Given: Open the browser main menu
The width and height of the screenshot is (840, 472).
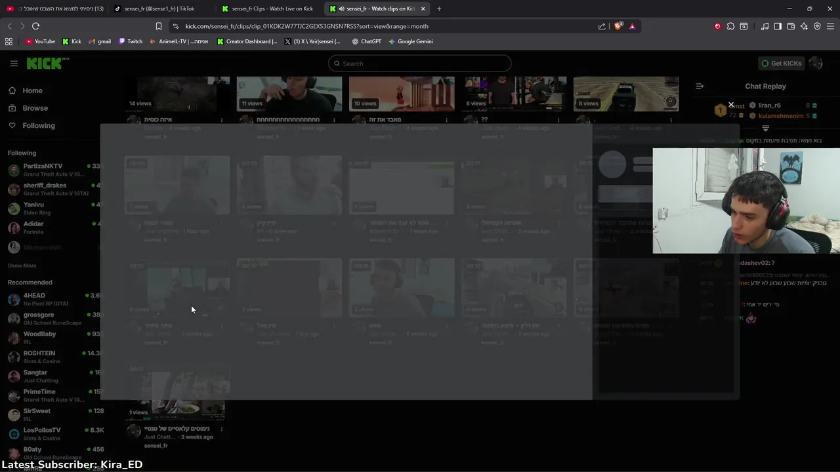Looking at the screenshot, I should pyautogui.click(x=831, y=26).
